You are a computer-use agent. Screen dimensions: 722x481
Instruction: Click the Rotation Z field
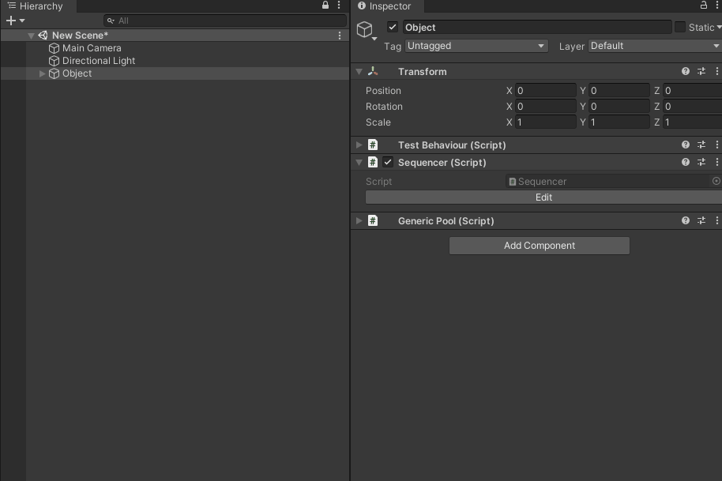tap(692, 107)
